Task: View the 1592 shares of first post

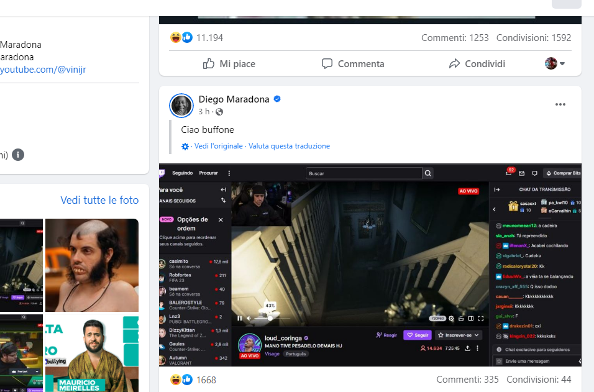Action: (534, 38)
